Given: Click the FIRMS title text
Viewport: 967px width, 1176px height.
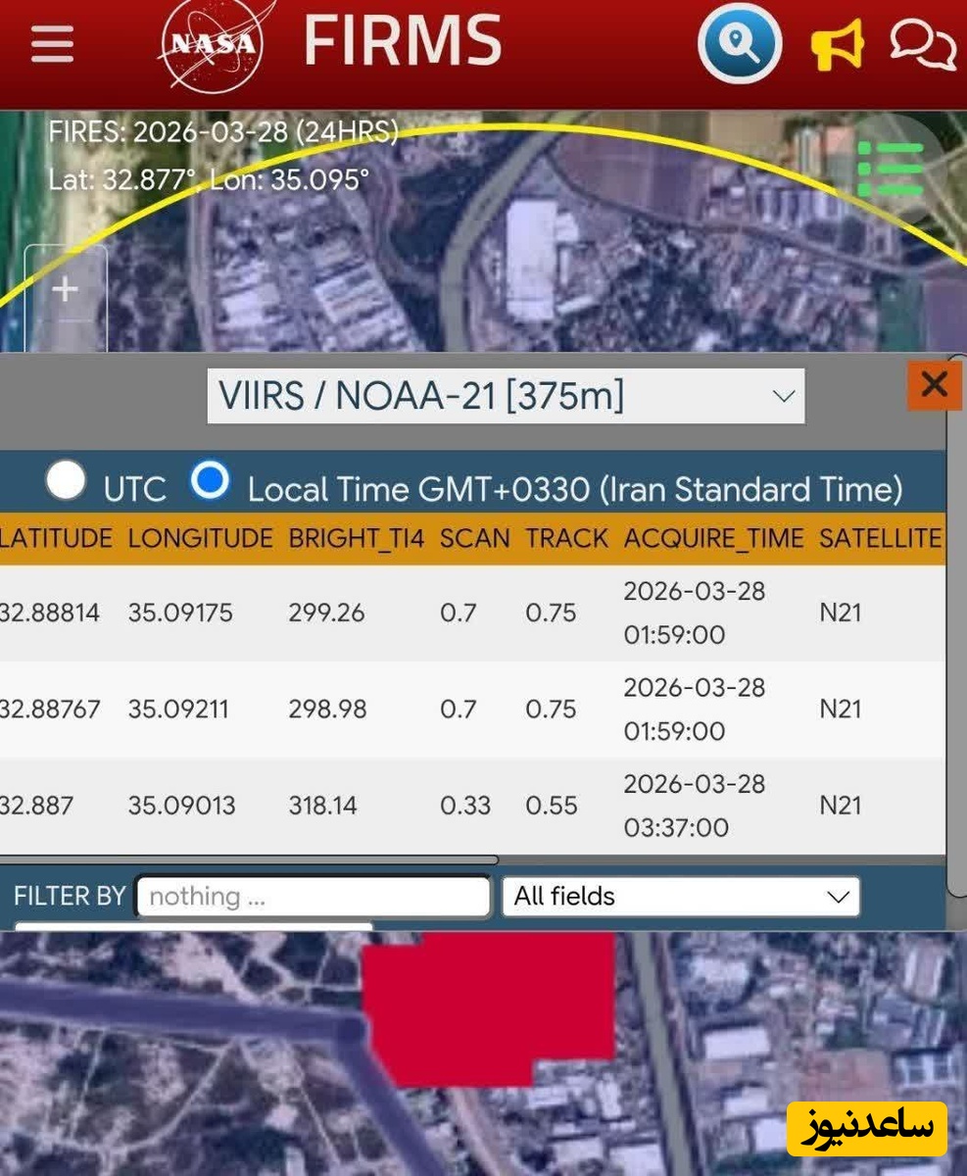Looking at the screenshot, I should (x=402, y=41).
